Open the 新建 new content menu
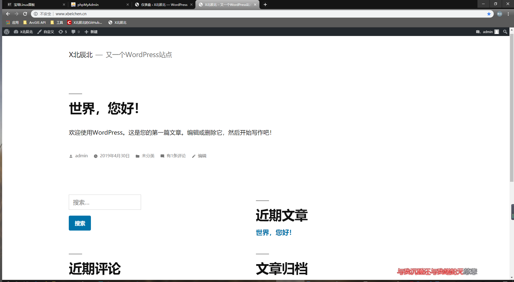The height and width of the screenshot is (282, 514). tap(91, 32)
